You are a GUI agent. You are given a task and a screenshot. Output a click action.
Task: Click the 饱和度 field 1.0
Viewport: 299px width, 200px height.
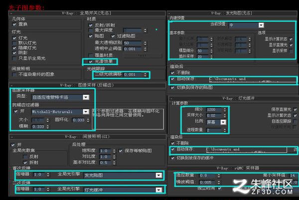[x=105, y=151]
